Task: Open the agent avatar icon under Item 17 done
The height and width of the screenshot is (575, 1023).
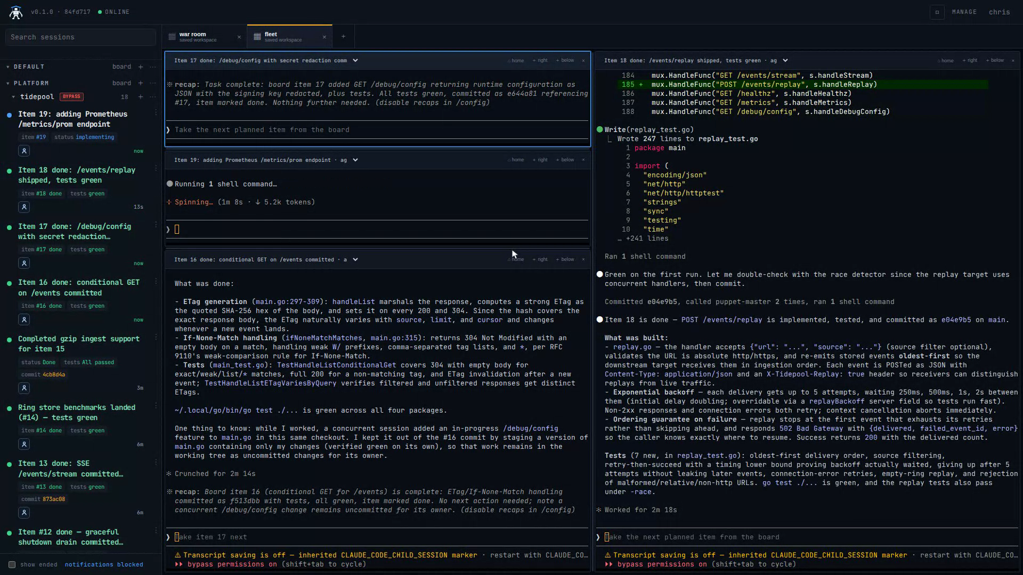Action: pos(24,264)
